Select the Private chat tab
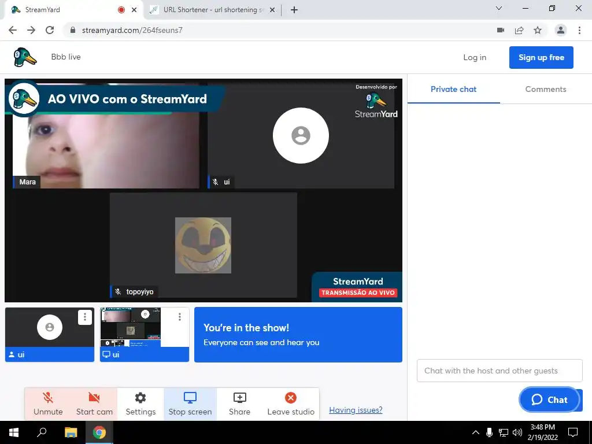 pyautogui.click(x=453, y=90)
